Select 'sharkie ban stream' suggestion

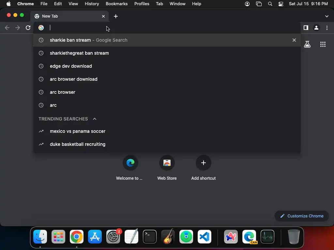[167, 40]
